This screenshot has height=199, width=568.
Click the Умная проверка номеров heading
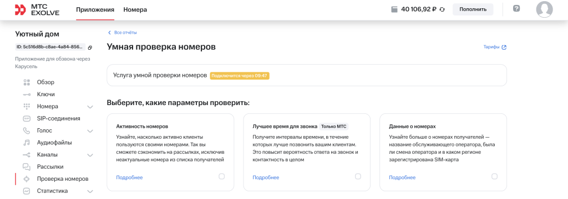[x=161, y=47]
